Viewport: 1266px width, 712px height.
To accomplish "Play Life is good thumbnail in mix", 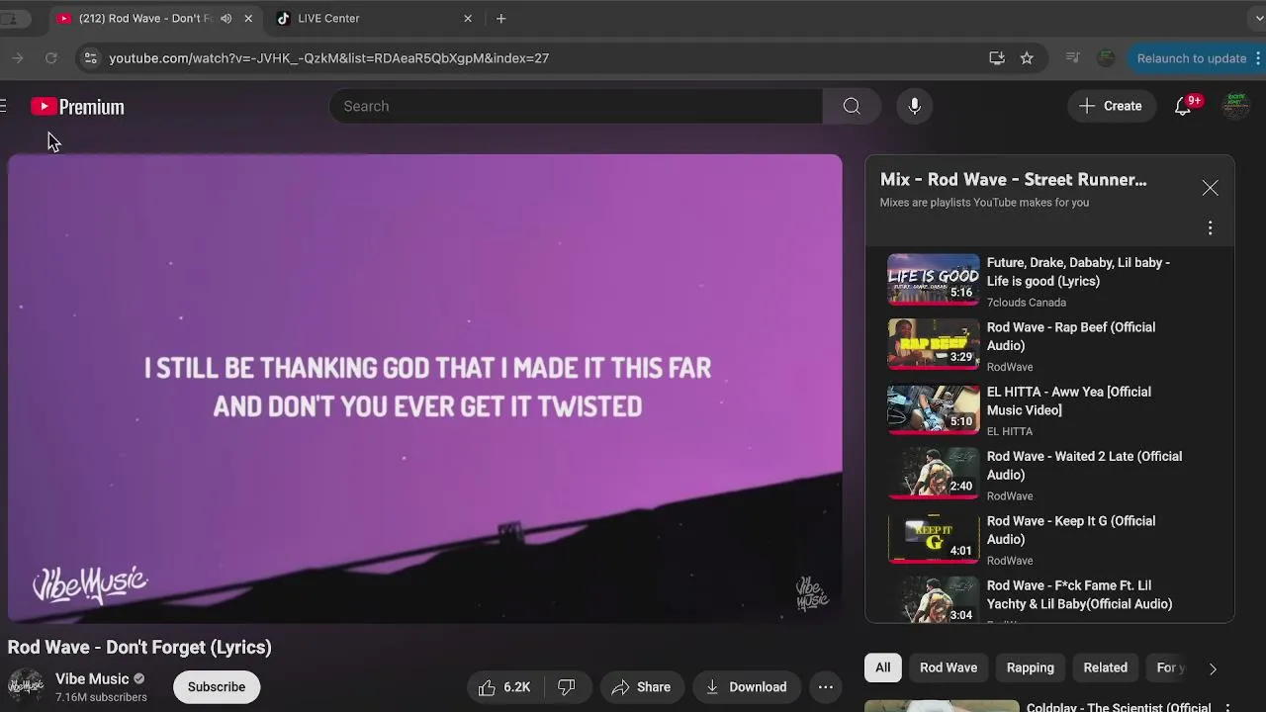I will pyautogui.click(x=934, y=279).
